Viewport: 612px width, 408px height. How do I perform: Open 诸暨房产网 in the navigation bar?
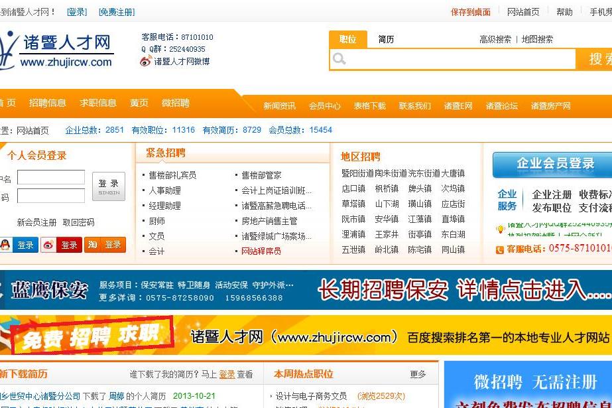551,105
